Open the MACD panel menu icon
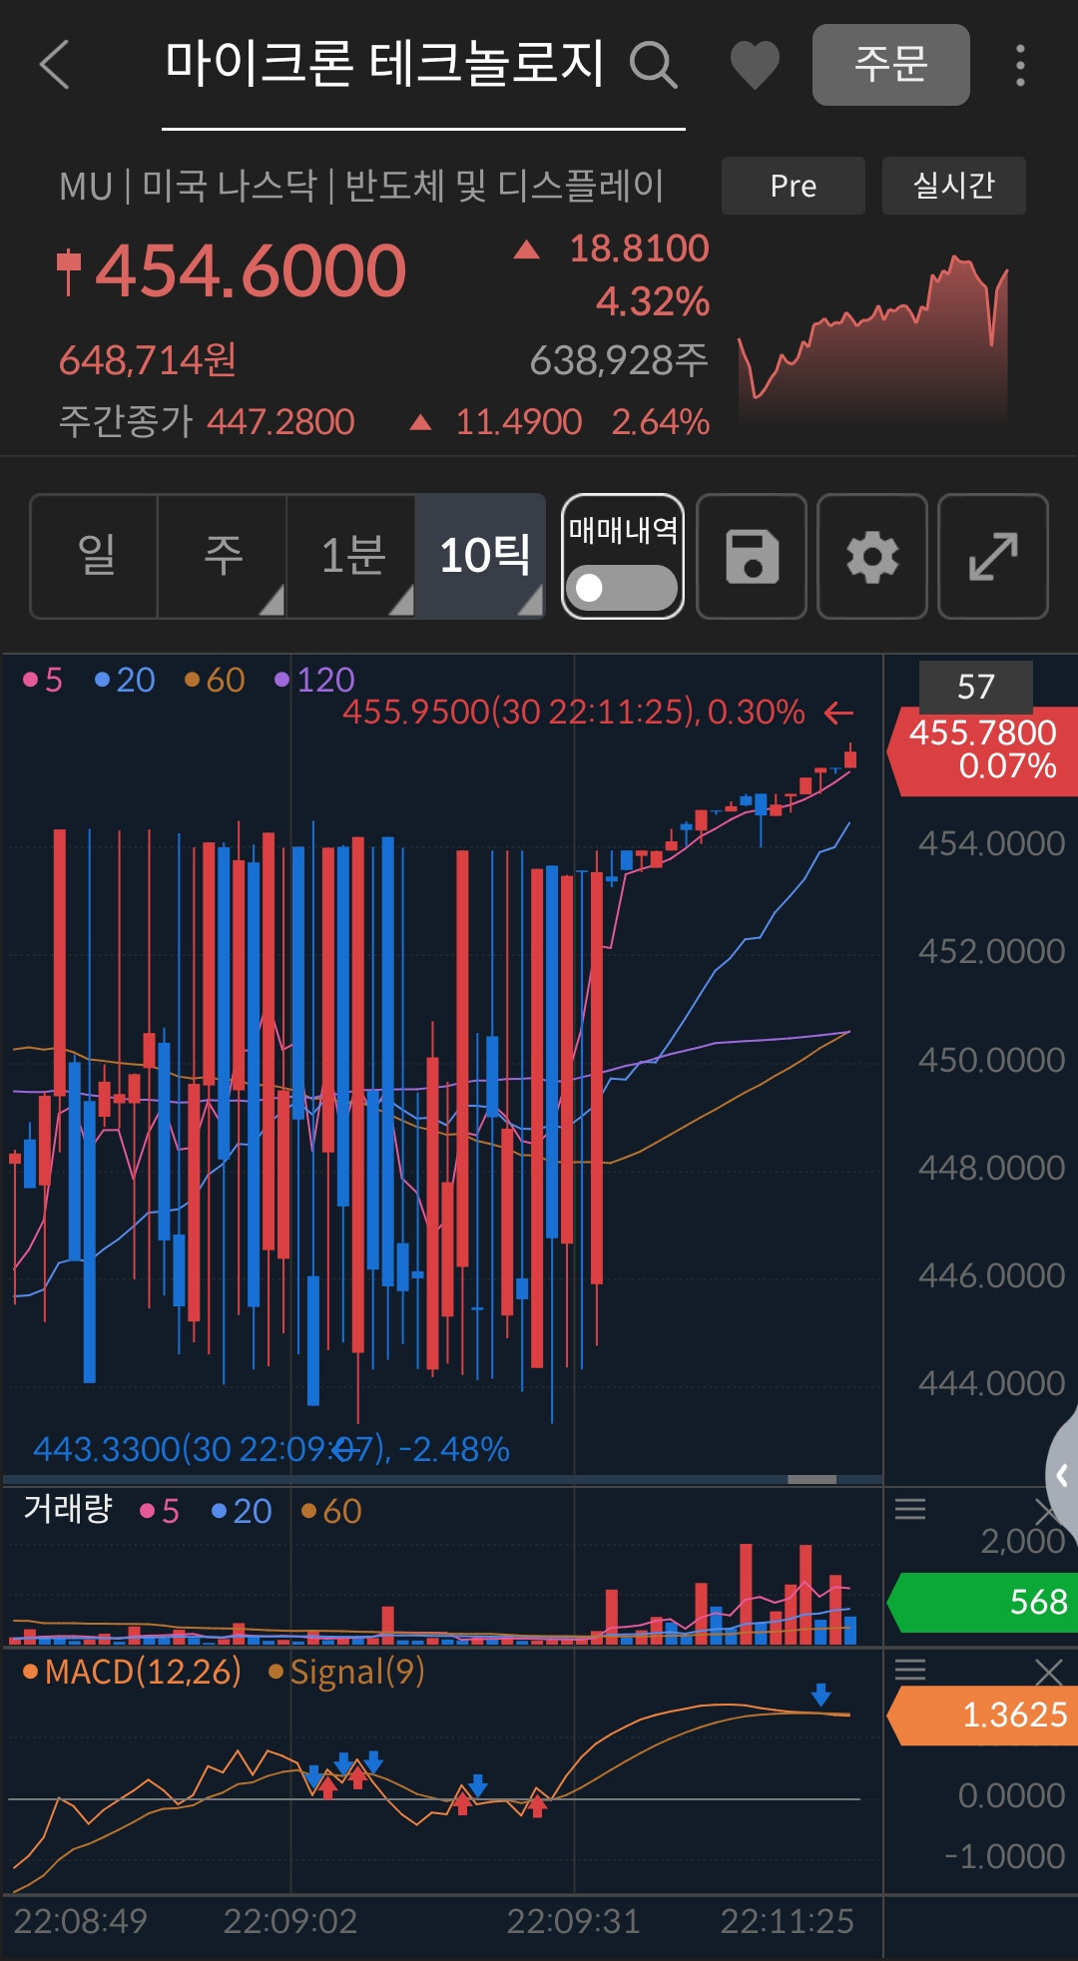 (909, 1670)
